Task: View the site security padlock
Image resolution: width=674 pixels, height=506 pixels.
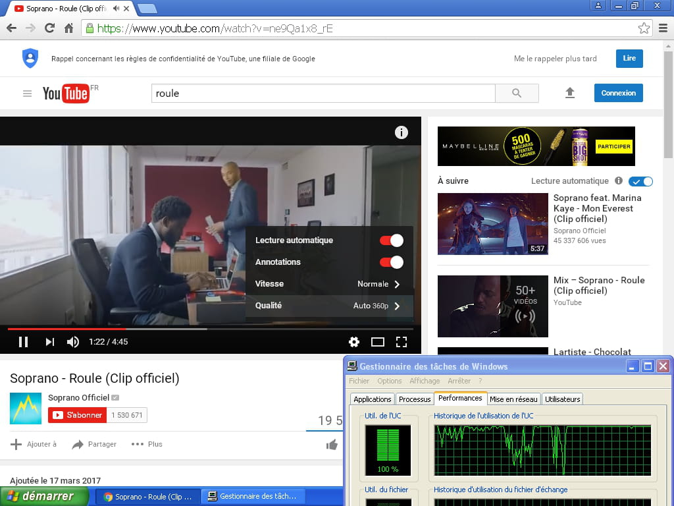Action: click(x=90, y=28)
